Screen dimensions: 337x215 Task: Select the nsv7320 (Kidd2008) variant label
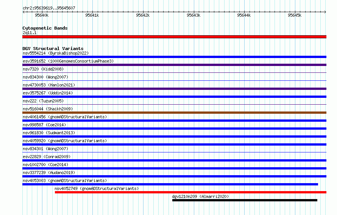click(x=43, y=69)
